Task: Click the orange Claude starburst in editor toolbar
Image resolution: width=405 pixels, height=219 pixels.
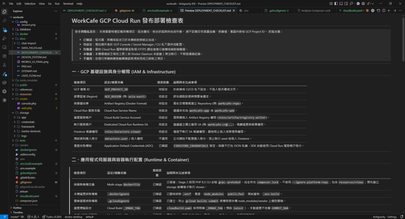Action: [367, 11]
